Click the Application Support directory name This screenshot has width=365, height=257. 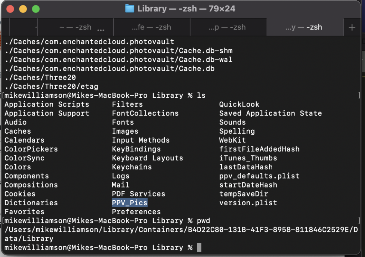pyautogui.click(x=47, y=113)
